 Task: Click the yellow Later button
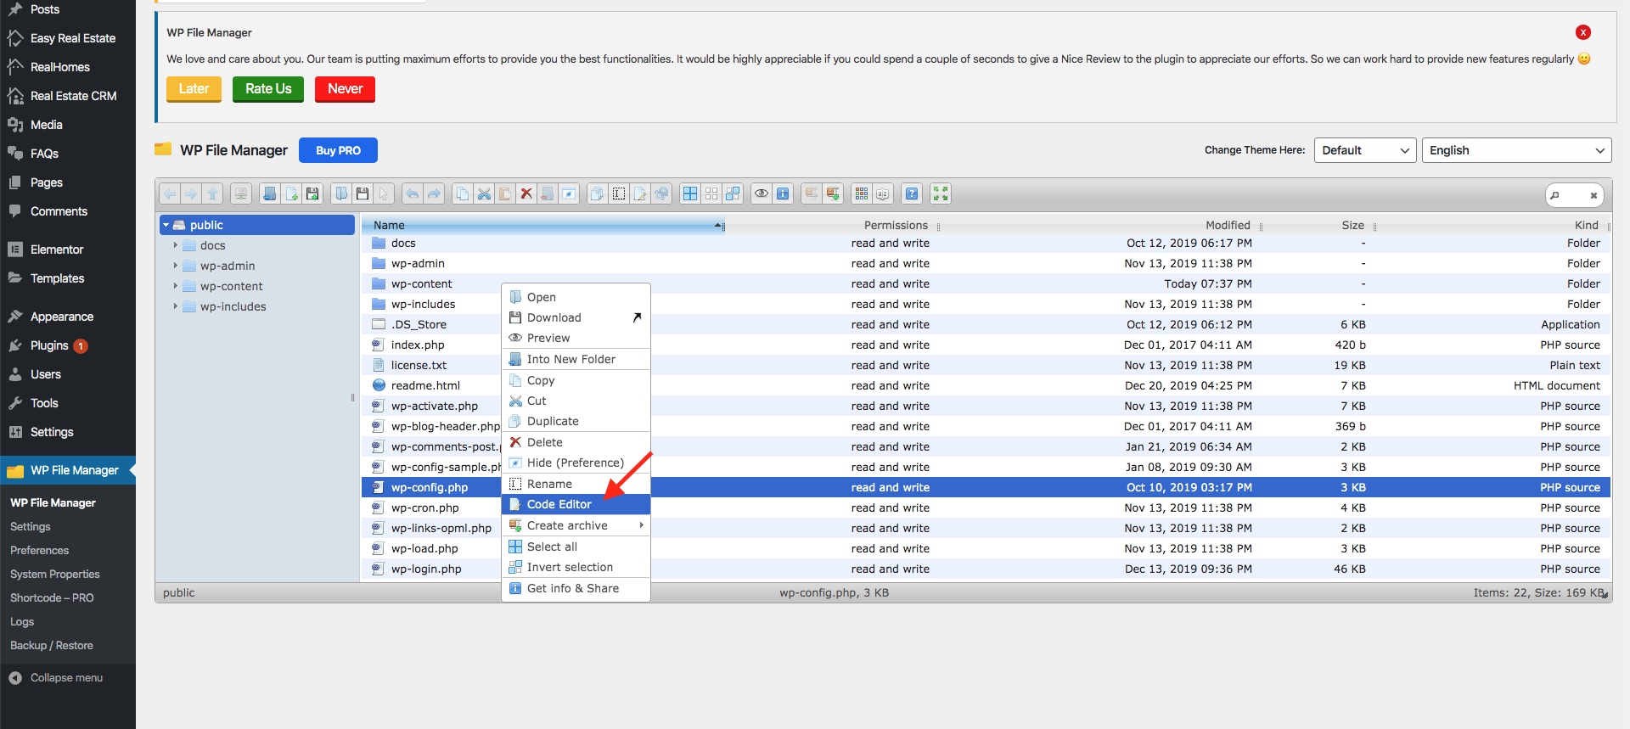click(x=194, y=88)
